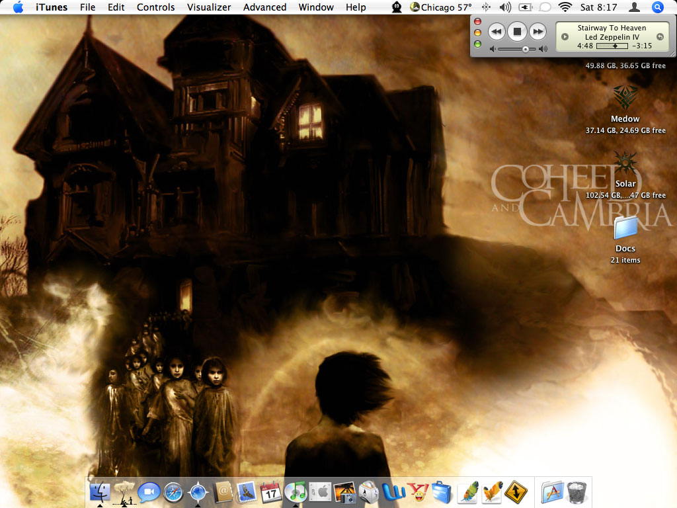
Task: Launch iPhoto from the Dock
Action: (x=344, y=492)
